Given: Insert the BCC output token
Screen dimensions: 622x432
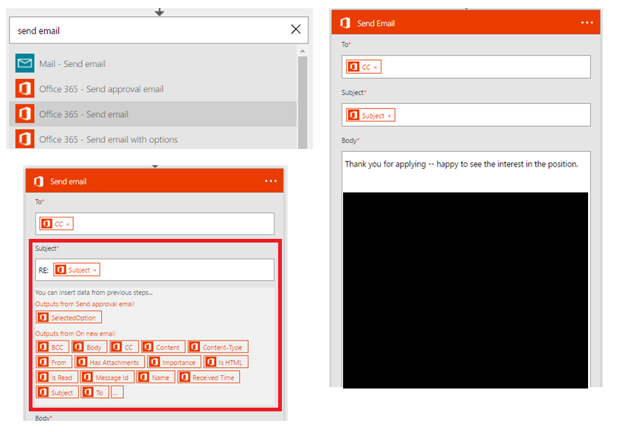Looking at the screenshot, I should 52,347.
